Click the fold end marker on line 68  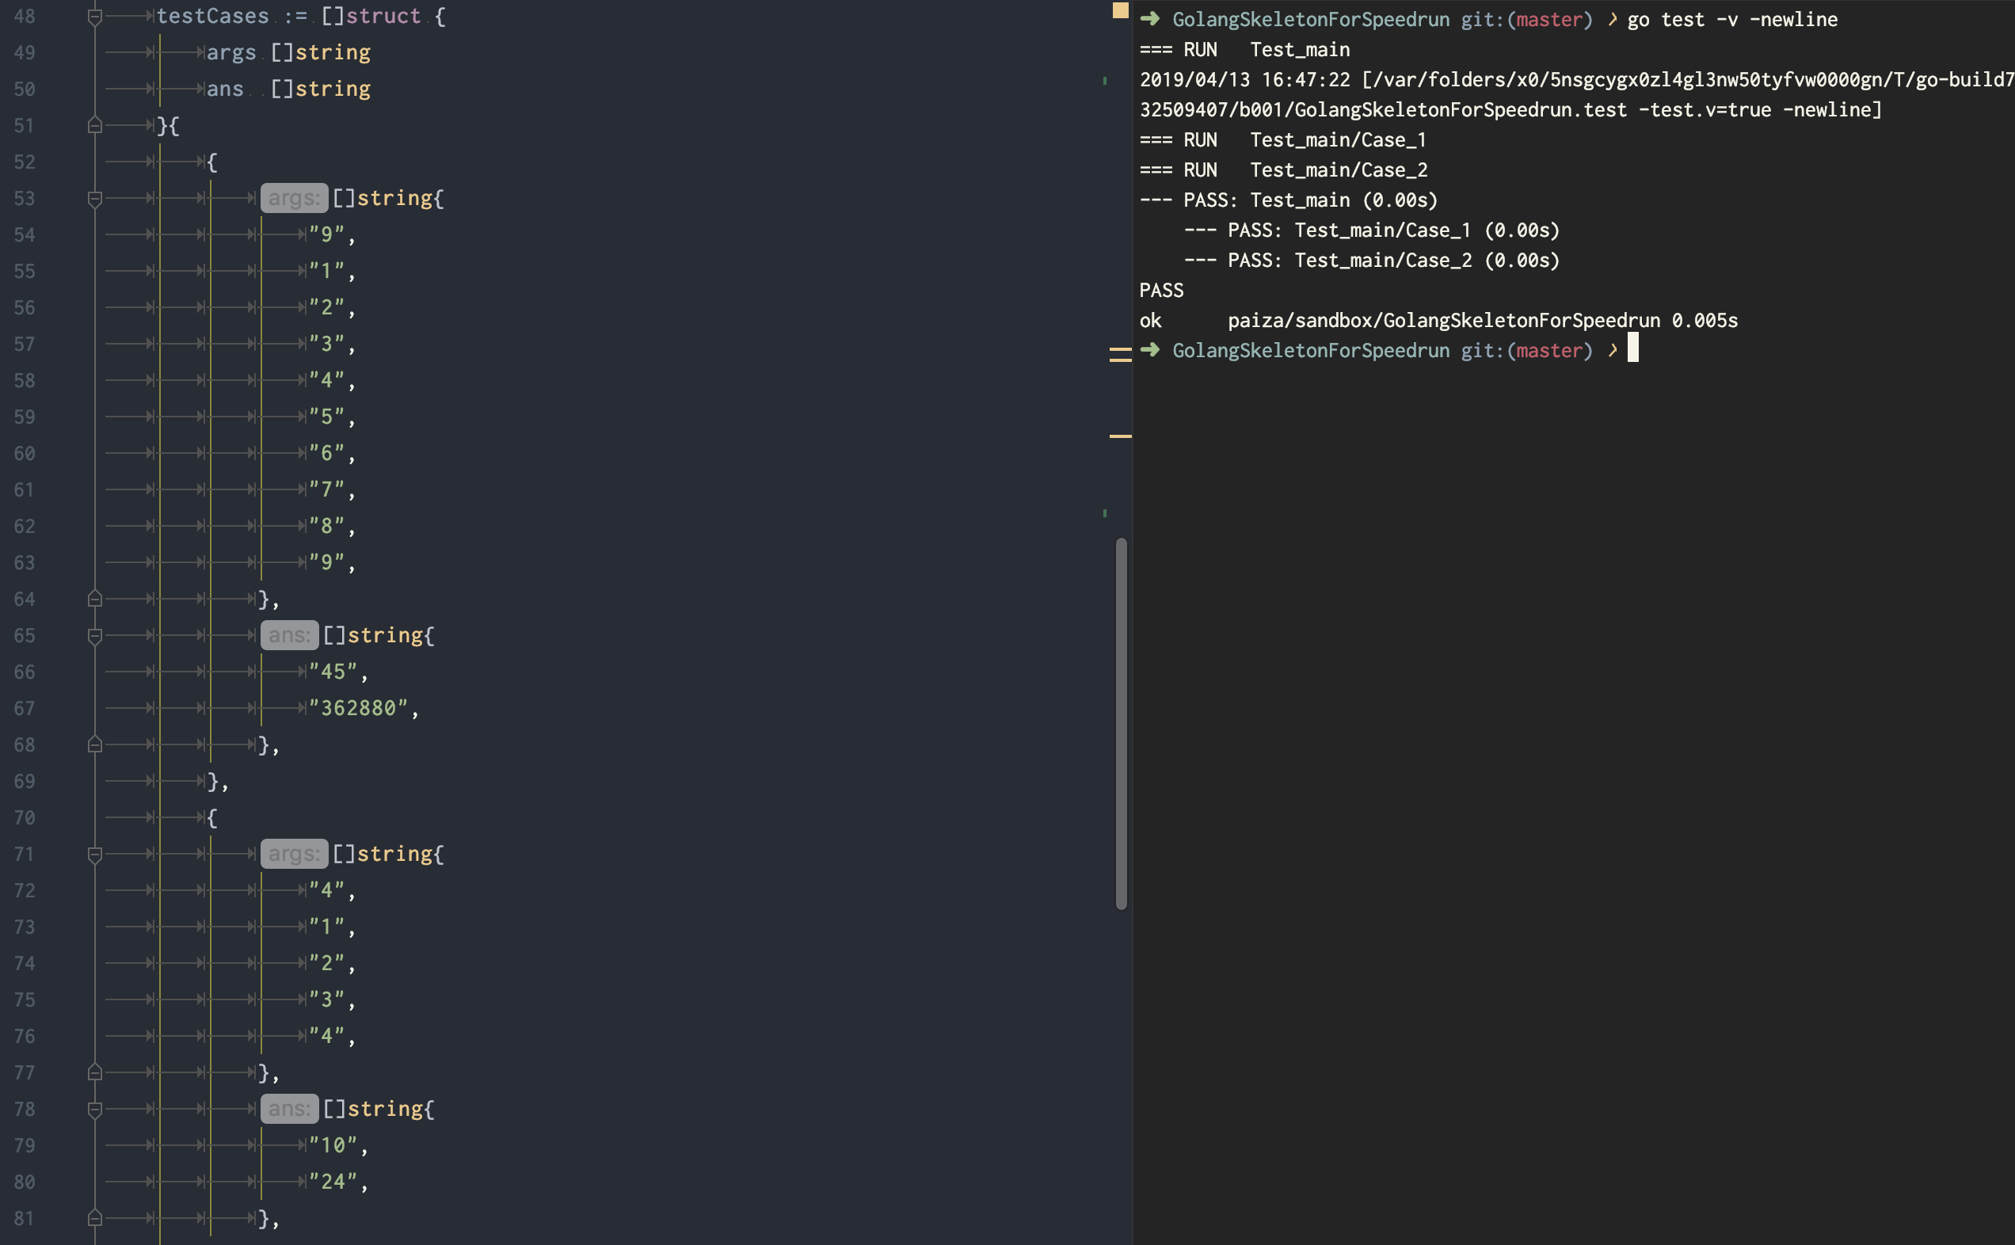[95, 744]
